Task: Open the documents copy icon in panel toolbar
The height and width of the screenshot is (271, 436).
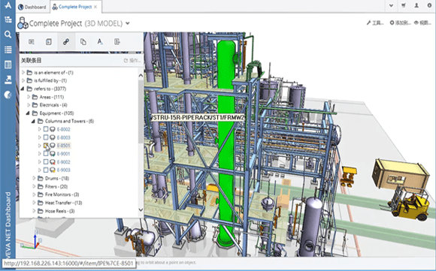Action: [x=83, y=41]
